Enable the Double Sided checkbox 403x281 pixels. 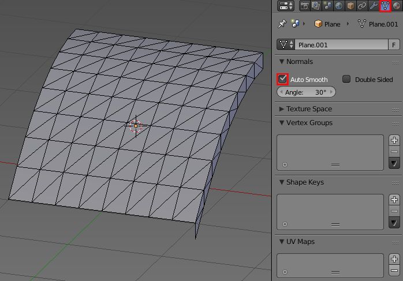[x=346, y=79]
